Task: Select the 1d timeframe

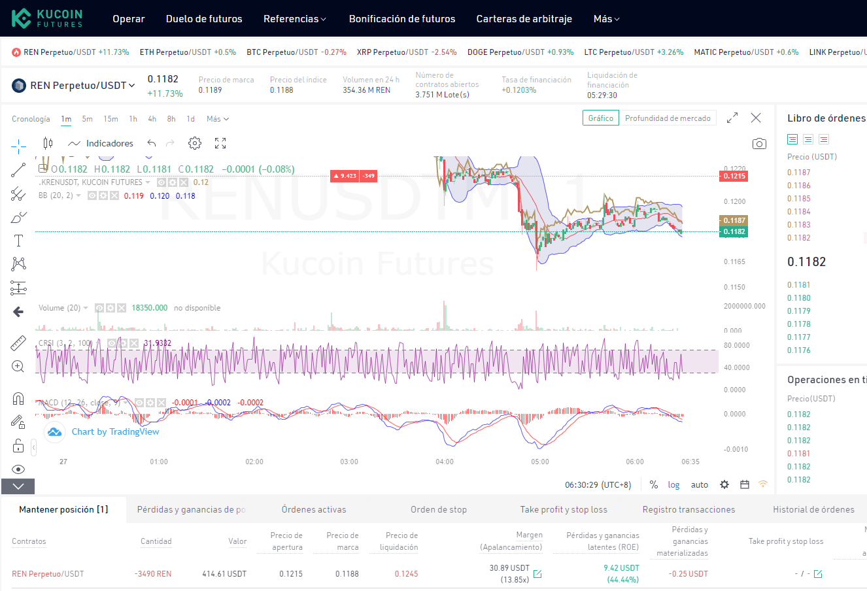Action: 190,119
